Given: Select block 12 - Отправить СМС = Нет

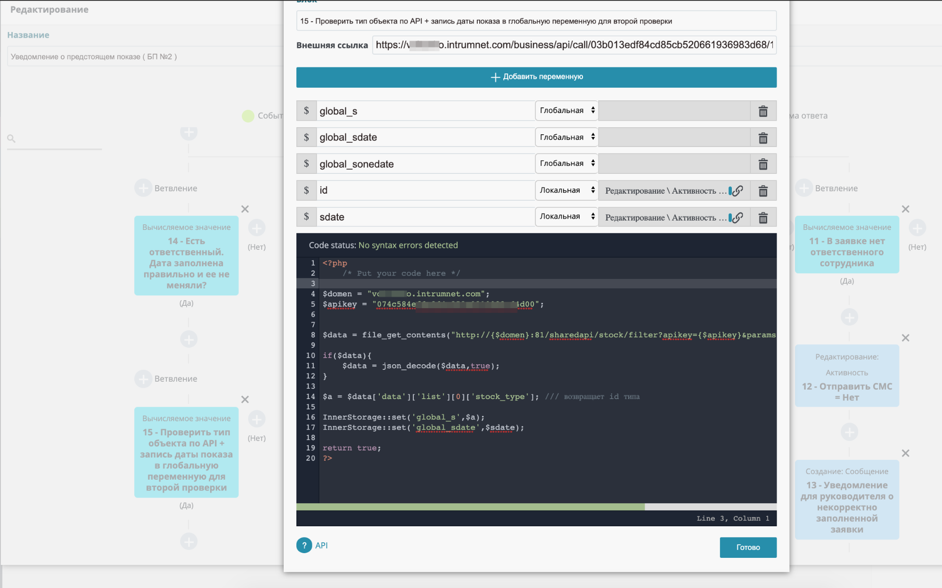Looking at the screenshot, I should click(x=847, y=376).
